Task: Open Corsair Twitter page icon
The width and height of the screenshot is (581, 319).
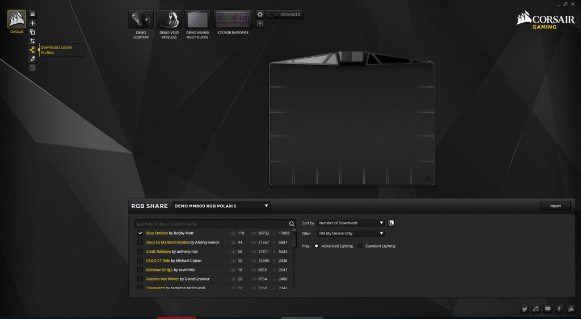Action: coord(524,309)
